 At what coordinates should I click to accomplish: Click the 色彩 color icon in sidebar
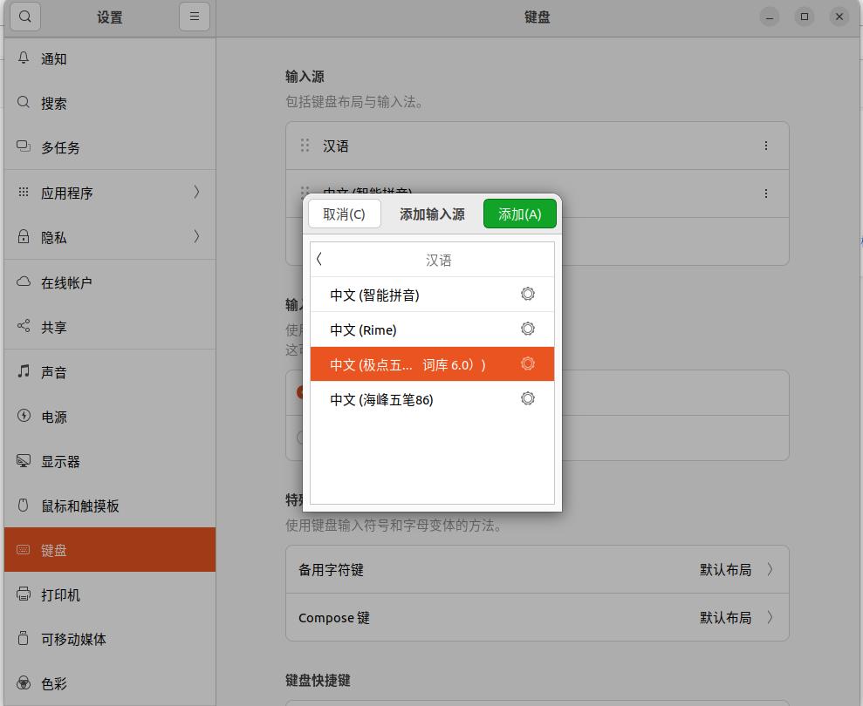point(24,684)
